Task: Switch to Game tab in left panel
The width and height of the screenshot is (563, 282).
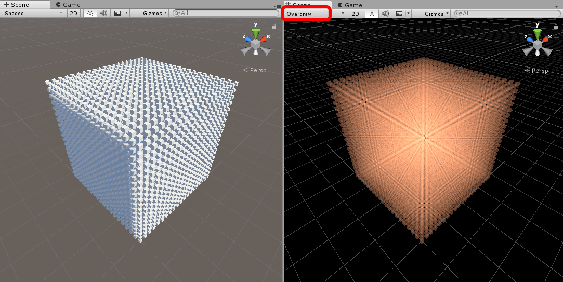Action: pos(68,5)
